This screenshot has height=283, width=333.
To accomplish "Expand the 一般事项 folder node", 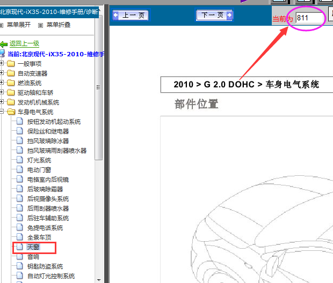I will point(1,63).
